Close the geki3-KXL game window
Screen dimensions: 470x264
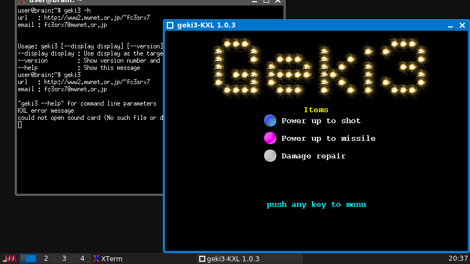pos(461,25)
